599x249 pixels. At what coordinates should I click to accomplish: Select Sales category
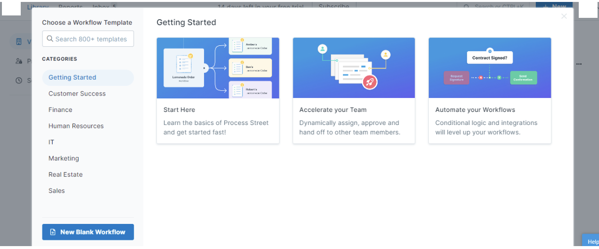[56, 191]
